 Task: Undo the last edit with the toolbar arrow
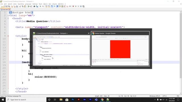(x=28, y=6)
